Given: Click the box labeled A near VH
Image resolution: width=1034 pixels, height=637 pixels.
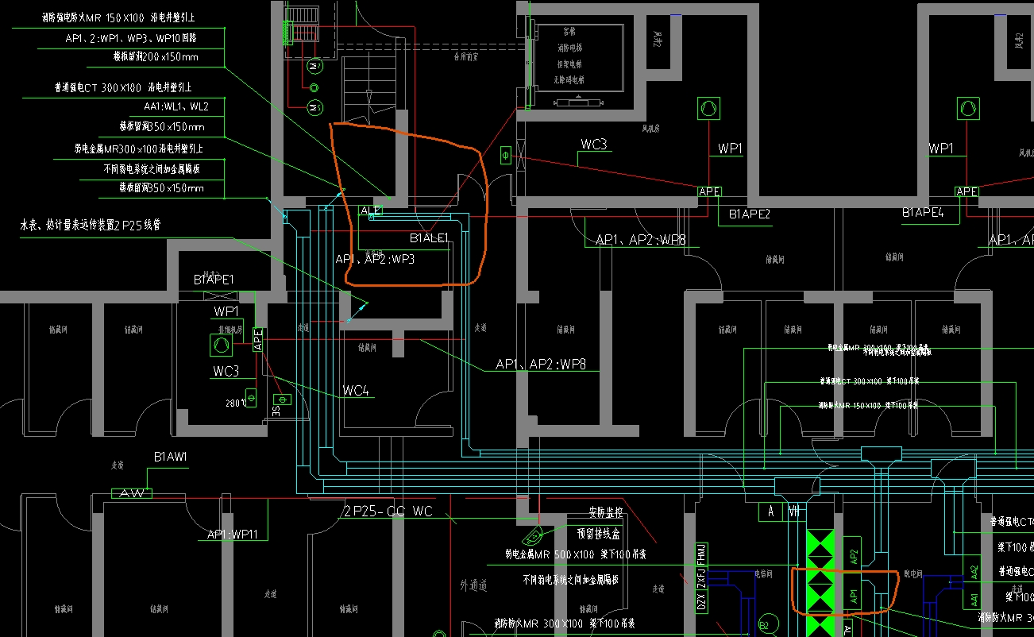Looking at the screenshot, I should pyautogui.click(x=770, y=512).
